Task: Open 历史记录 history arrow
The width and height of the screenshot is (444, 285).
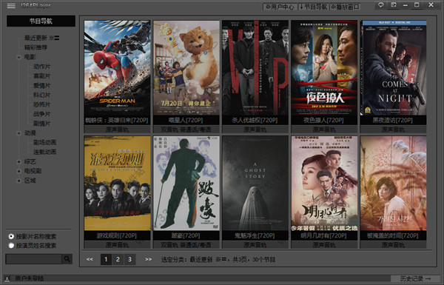Action: 415,279
